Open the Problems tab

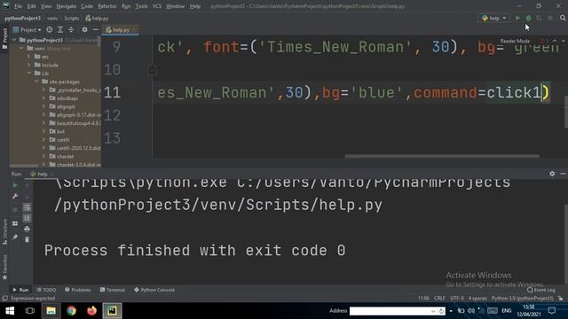coord(78,290)
